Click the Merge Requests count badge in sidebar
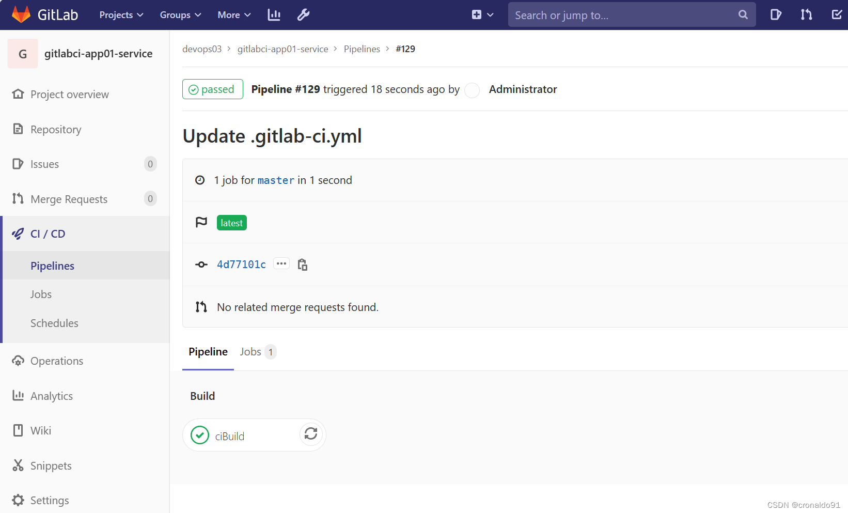848x513 pixels. click(x=150, y=199)
